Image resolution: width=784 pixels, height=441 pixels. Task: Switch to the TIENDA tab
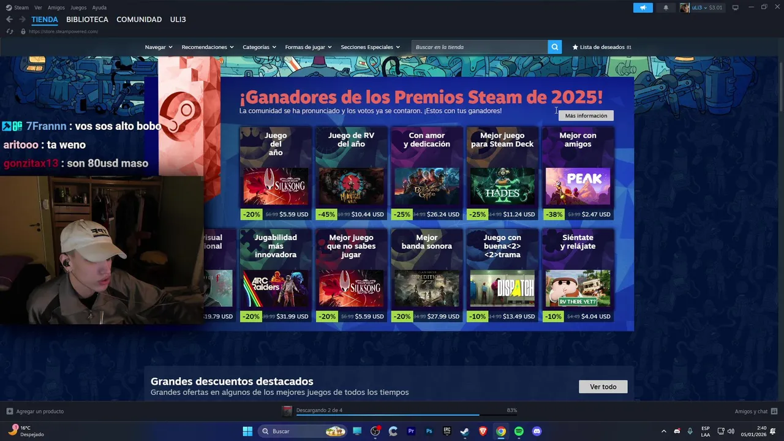tap(45, 20)
